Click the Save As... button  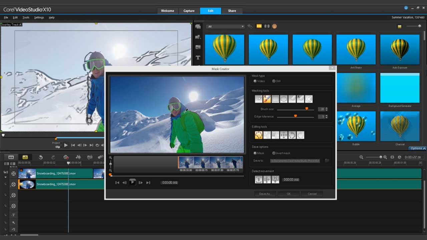click(x=265, y=194)
